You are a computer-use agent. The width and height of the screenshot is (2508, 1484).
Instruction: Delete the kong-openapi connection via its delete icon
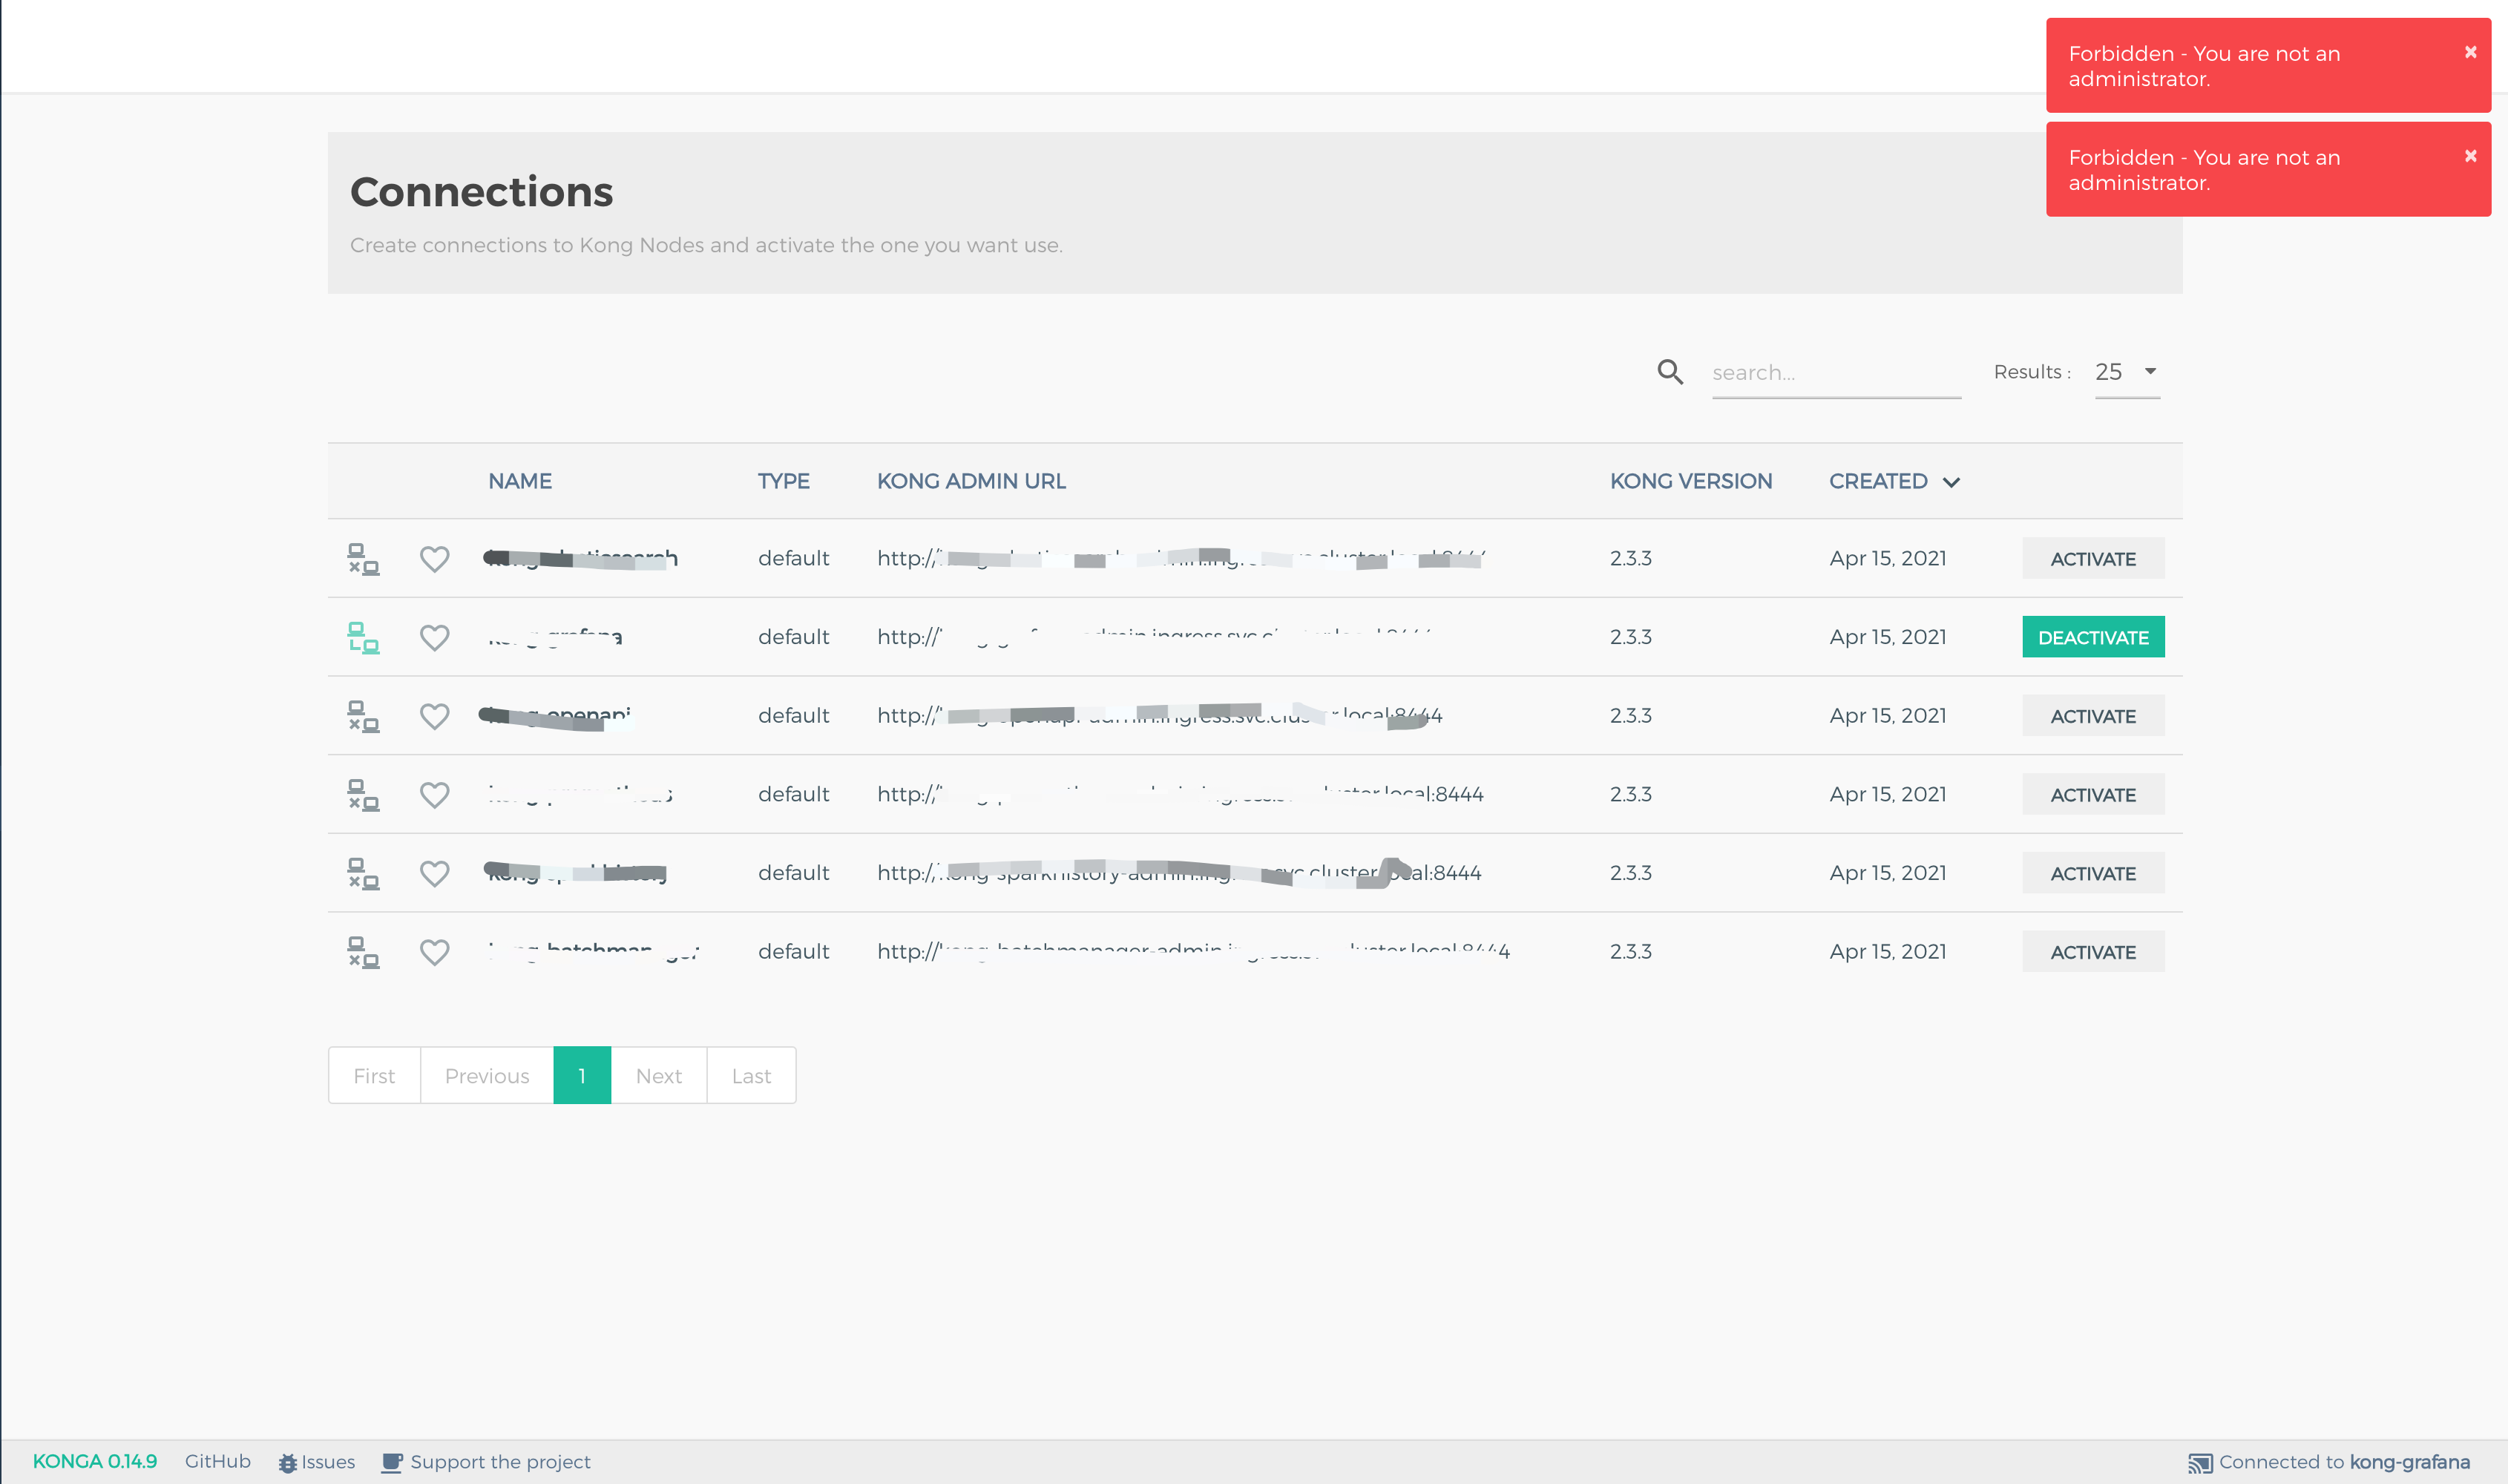pos(364,716)
